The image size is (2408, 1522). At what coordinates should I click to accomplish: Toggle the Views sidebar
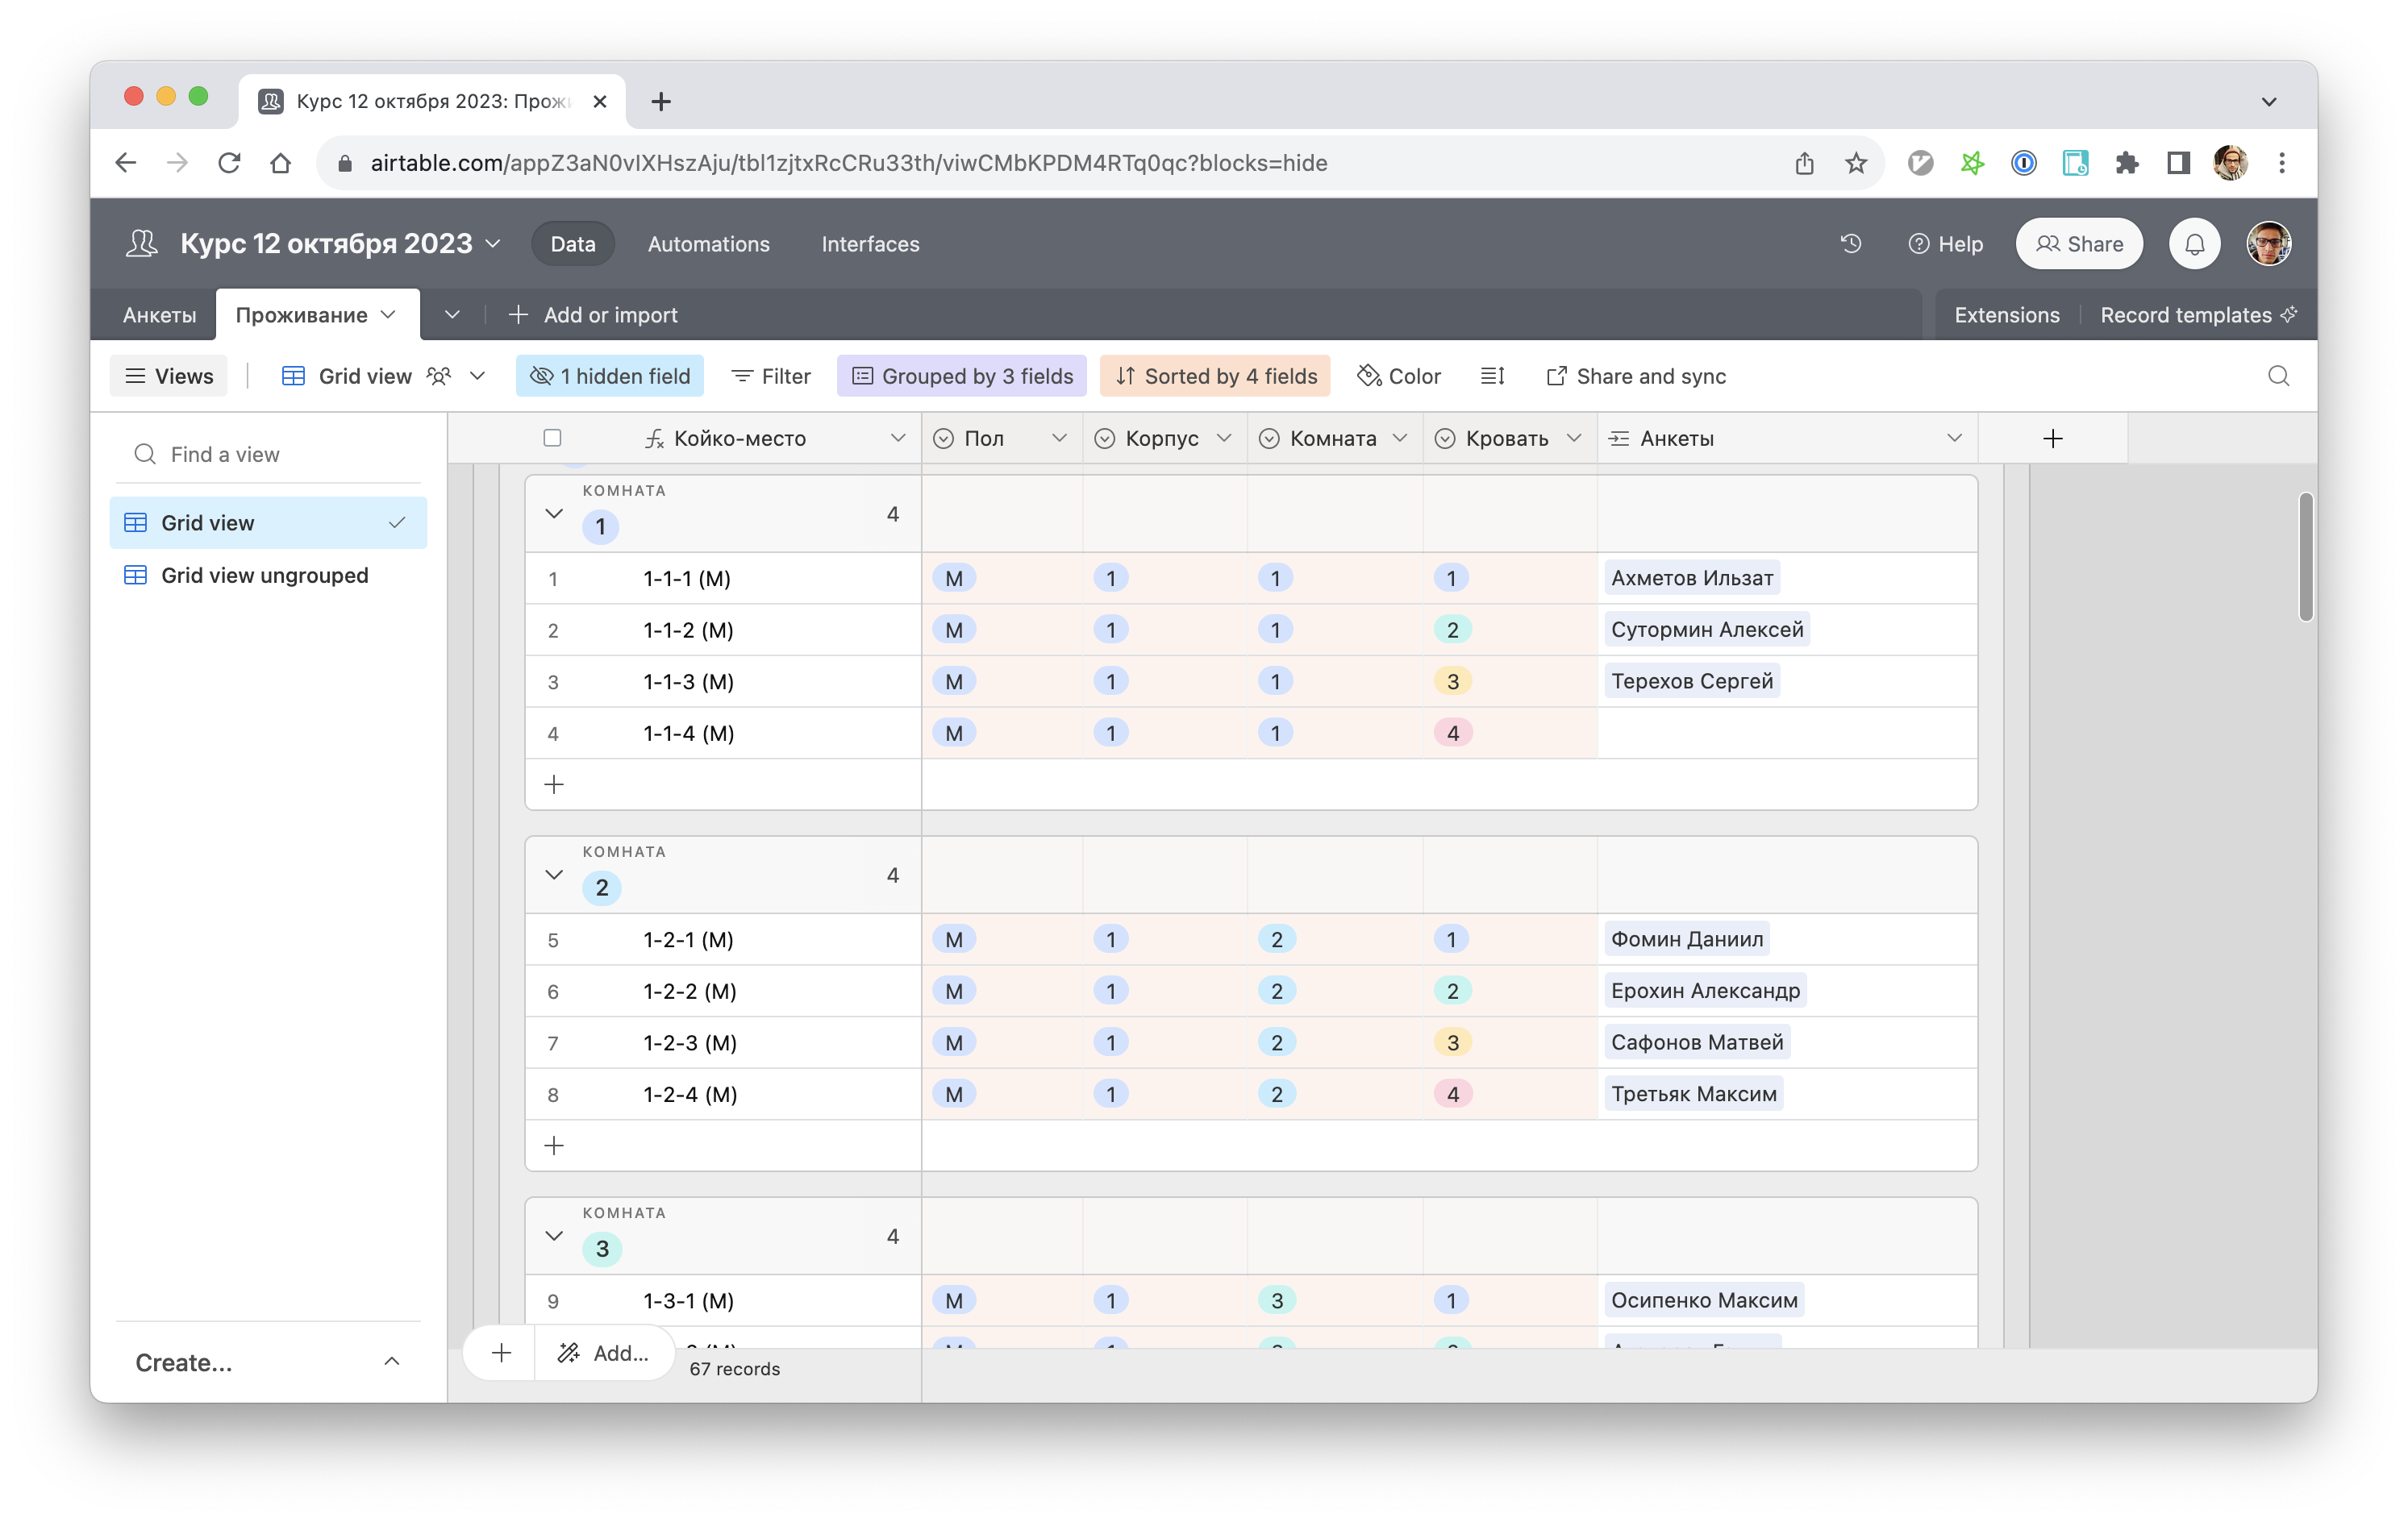[169, 376]
